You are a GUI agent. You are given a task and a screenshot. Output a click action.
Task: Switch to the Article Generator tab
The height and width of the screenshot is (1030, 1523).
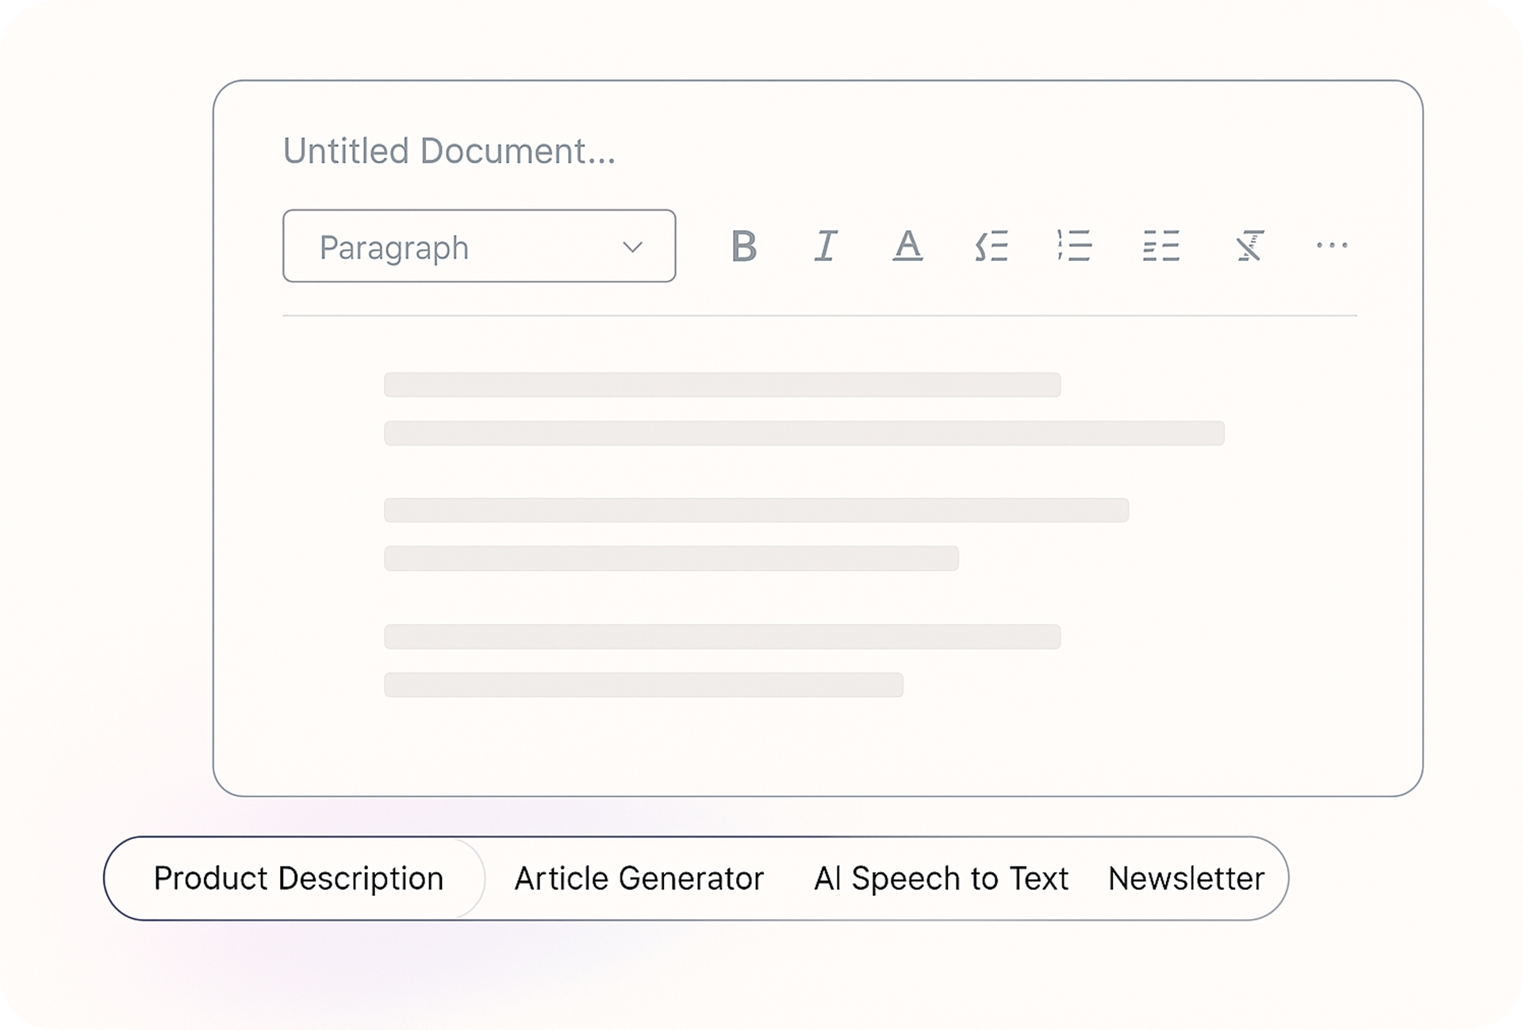click(639, 878)
